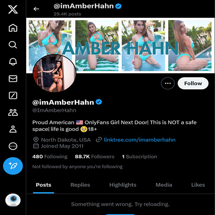Open the circular profile picture
The width and height of the screenshot is (215, 215).
[54, 73]
